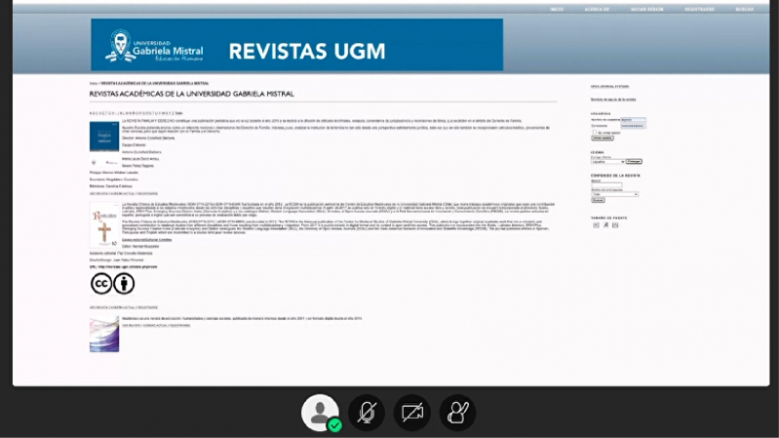Click the Creative Commons attribution person icon
Screen dimensions: 779x438
pyautogui.click(x=124, y=283)
